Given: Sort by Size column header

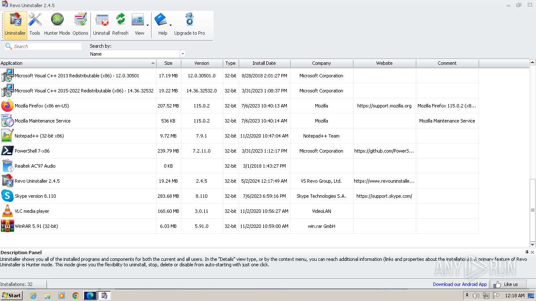Looking at the screenshot, I should coord(168,63).
